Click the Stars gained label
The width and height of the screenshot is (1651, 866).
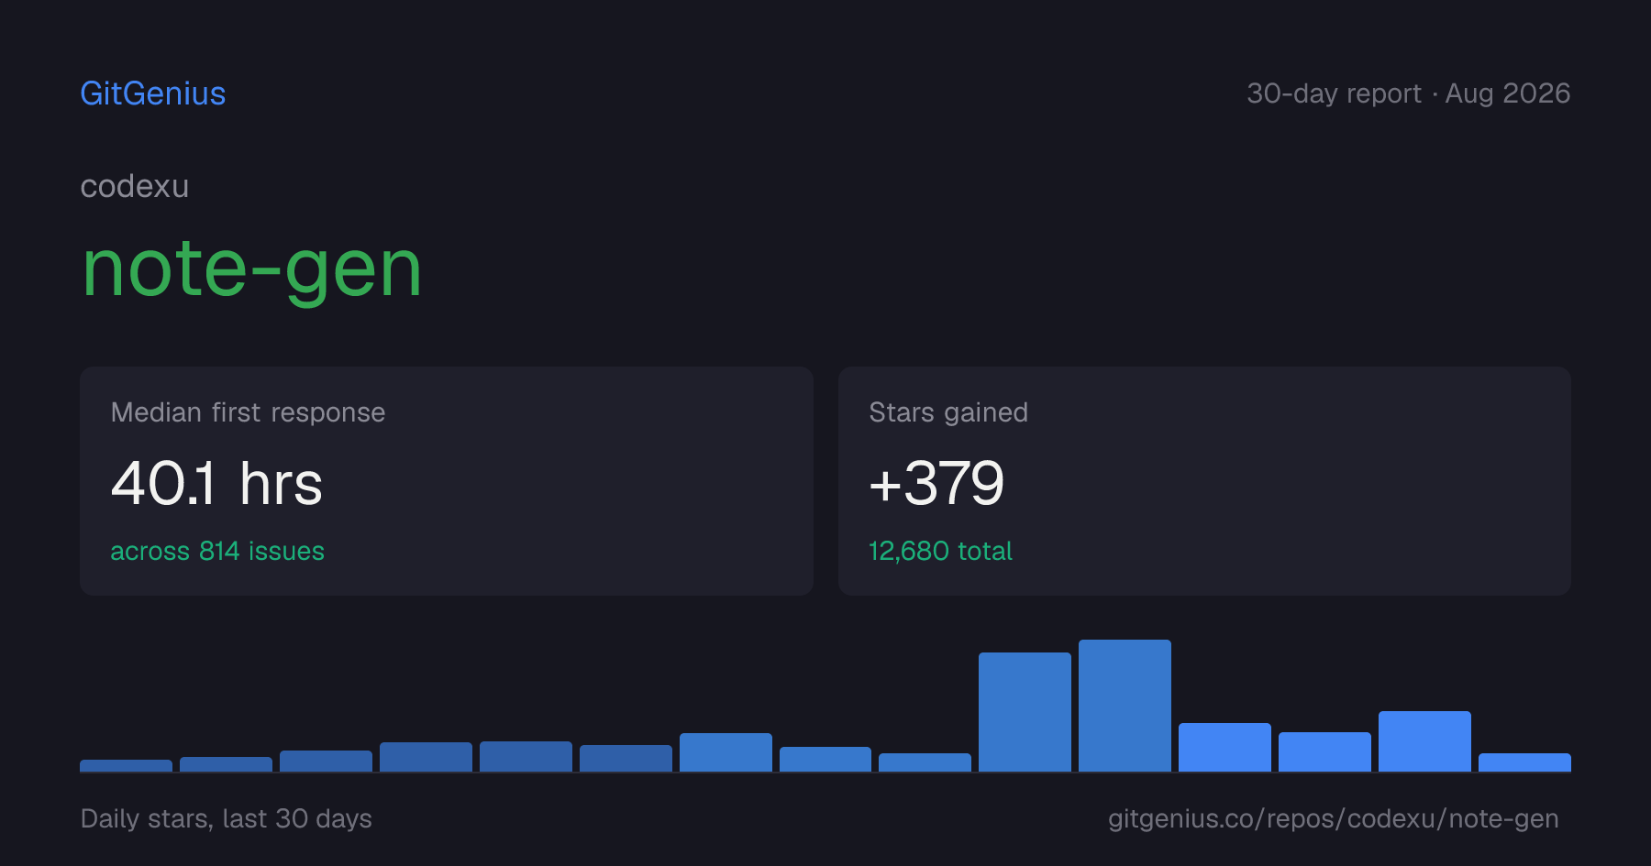click(948, 412)
